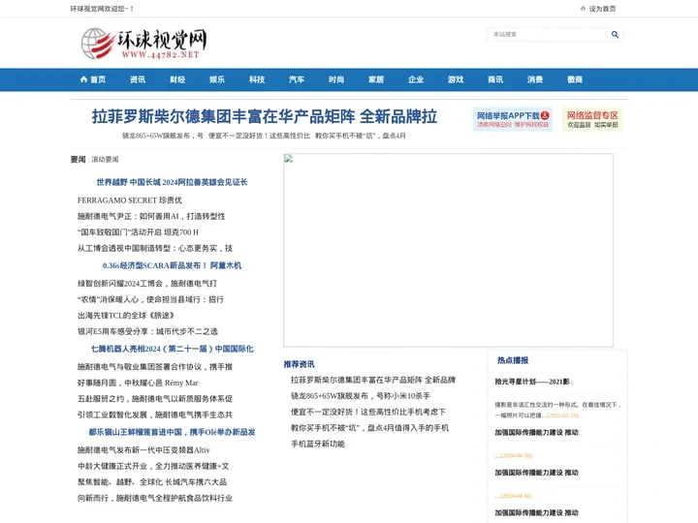
Task: Open article 向新而行，施耐德电气全程护航
Action: pyautogui.click(x=155, y=498)
